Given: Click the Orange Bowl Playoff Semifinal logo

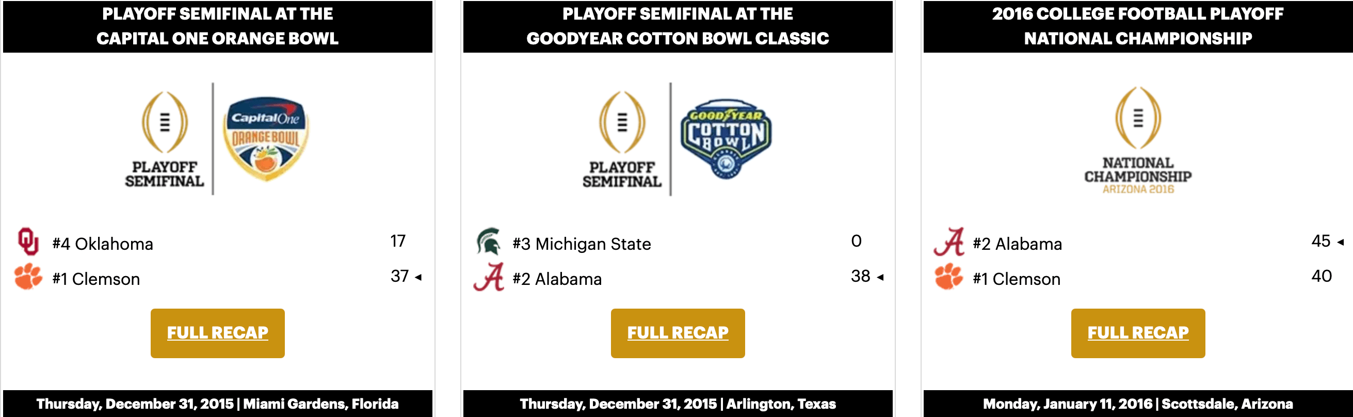Looking at the screenshot, I should click(165, 140).
